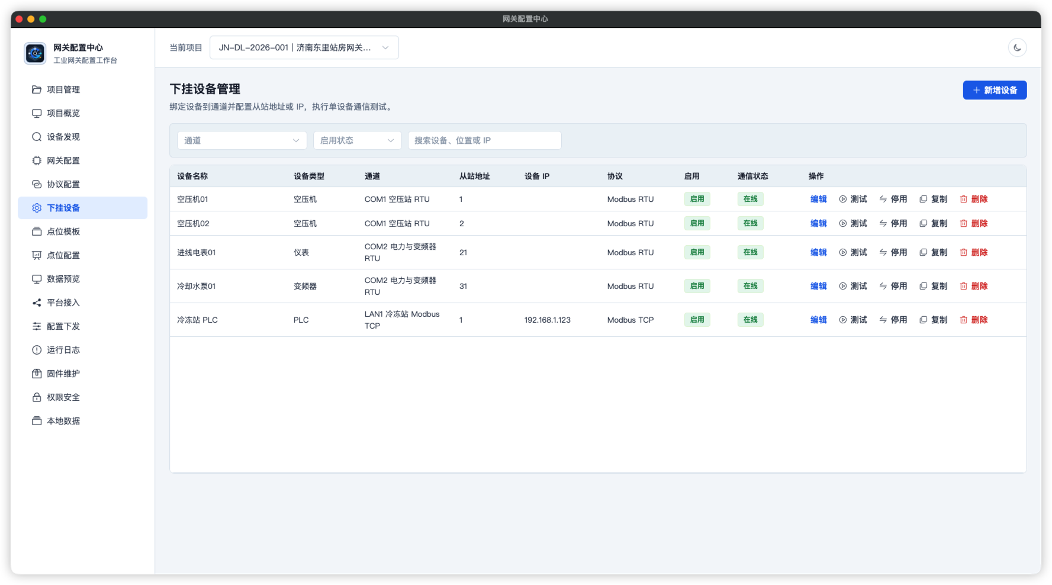Run 测试 for 冷却水泵01

852,286
